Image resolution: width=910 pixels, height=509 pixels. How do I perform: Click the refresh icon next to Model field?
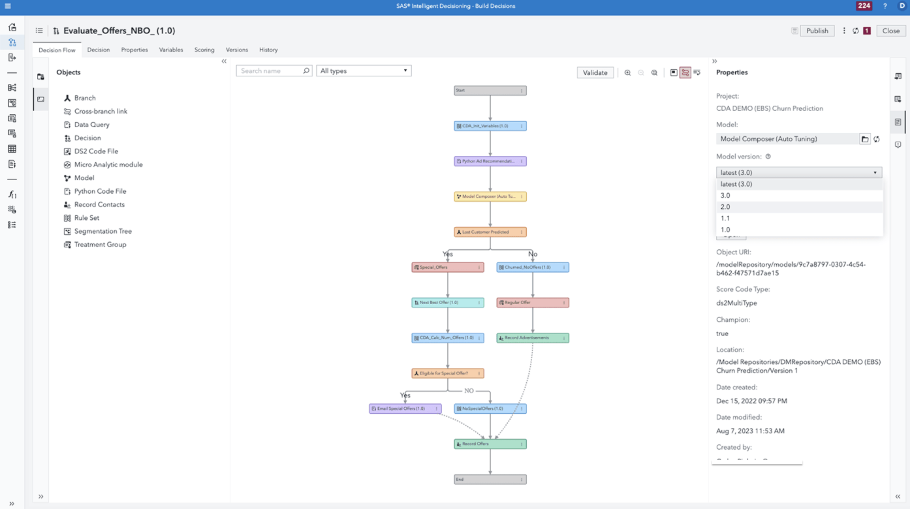point(877,139)
